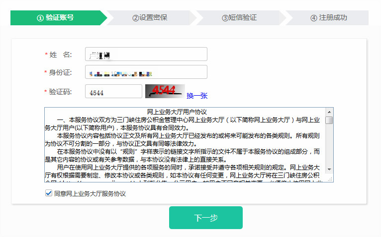Image resolution: width=381 pixels, height=237 pixels.
Task: Click the 同意网上业务大厅服务协议 label text
Action: coord(90,193)
